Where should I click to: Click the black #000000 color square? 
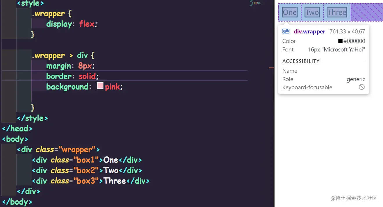(x=341, y=41)
